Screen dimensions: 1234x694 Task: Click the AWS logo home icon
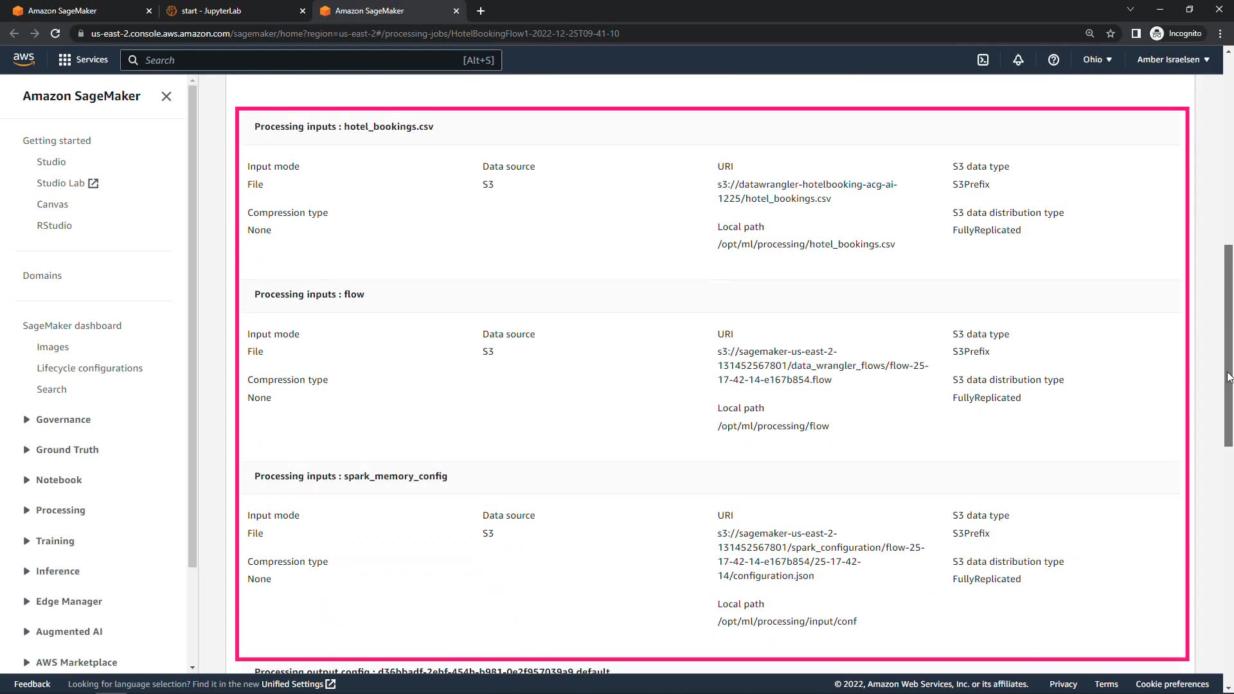pos(24,59)
